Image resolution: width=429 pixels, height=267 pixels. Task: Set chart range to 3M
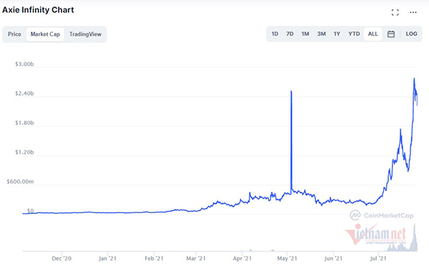pos(321,34)
